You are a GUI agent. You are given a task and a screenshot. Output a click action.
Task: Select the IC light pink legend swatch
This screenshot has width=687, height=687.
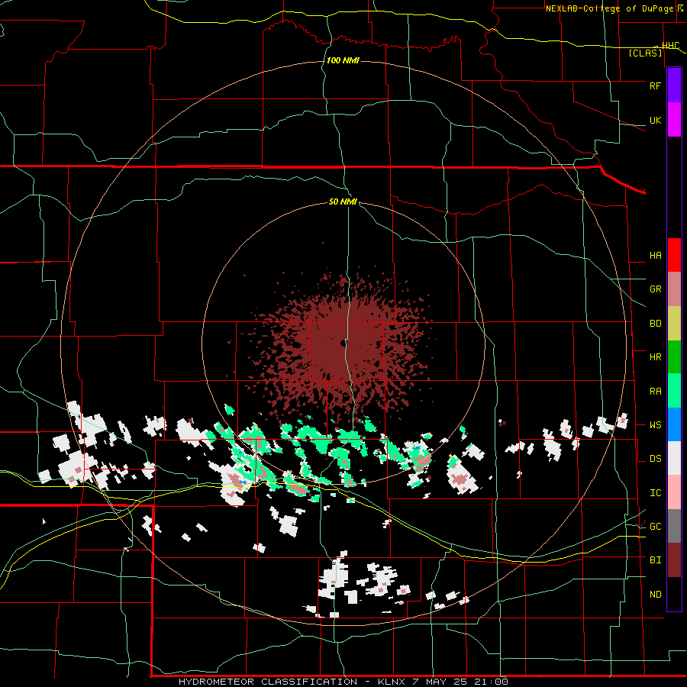674,492
